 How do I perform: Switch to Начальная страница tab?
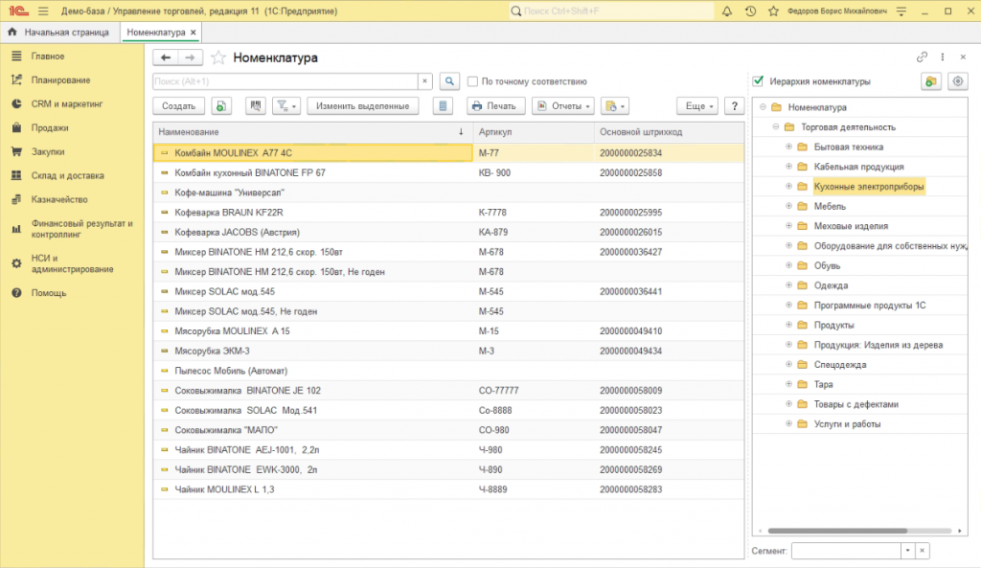[60, 32]
